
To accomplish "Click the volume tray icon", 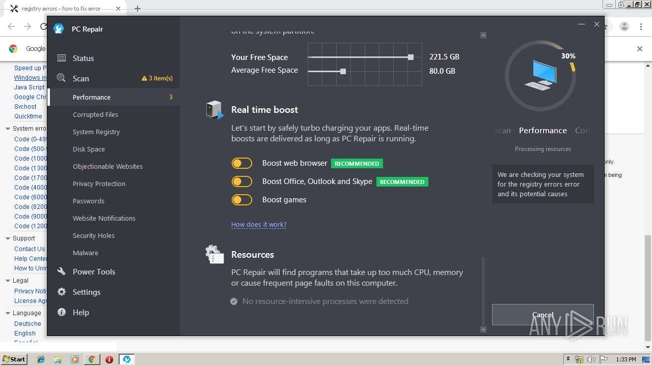I will [591, 359].
